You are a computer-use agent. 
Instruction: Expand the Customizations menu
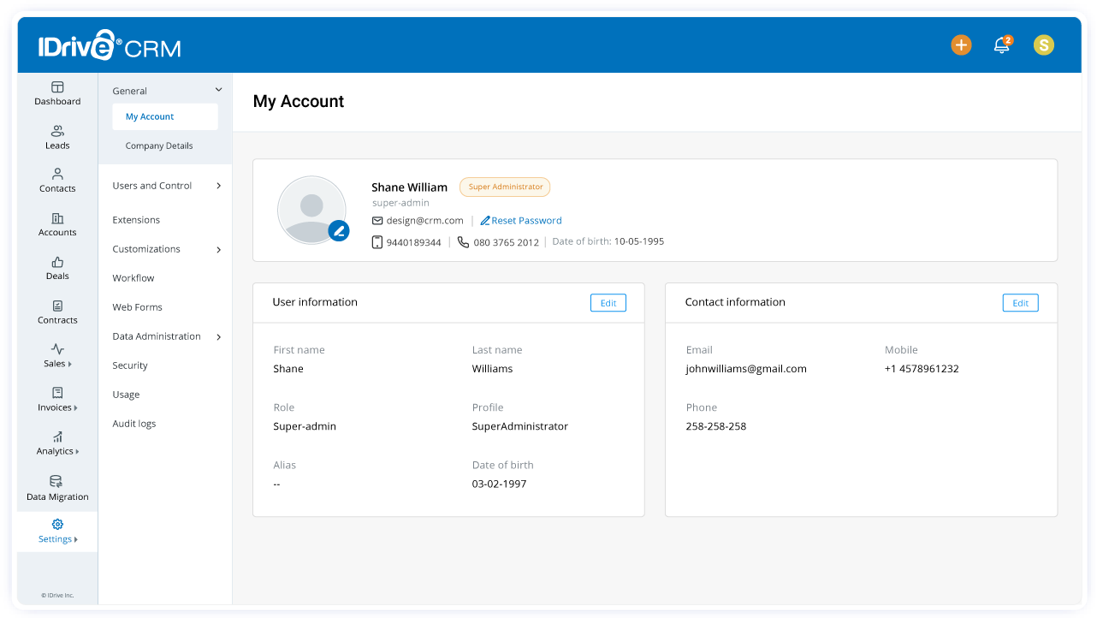coord(164,249)
